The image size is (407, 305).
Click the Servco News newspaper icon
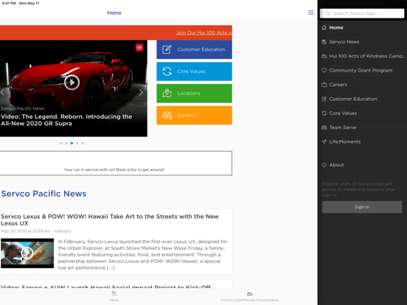point(324,42)
